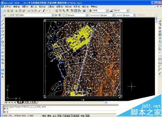
Task: Toggle Object Snap in status bar
Action: (x=67, y=116)
